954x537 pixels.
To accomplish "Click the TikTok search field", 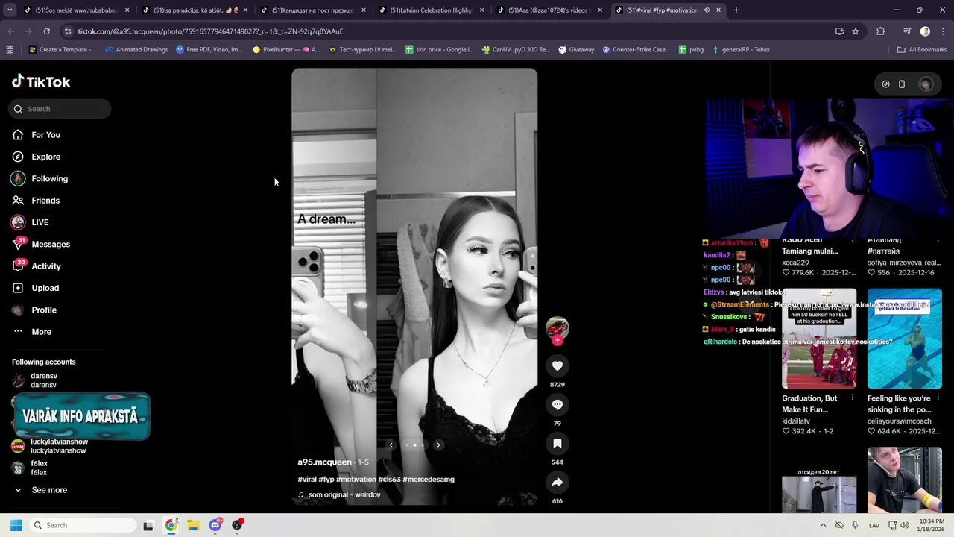I will [60, 109].
